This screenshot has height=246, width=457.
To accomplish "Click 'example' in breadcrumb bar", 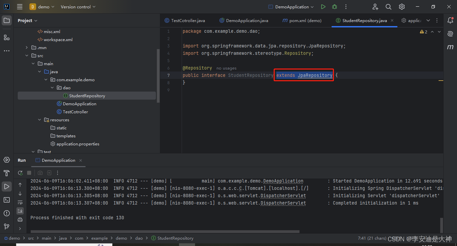I will pyautogui.click(x=99, y=238).
